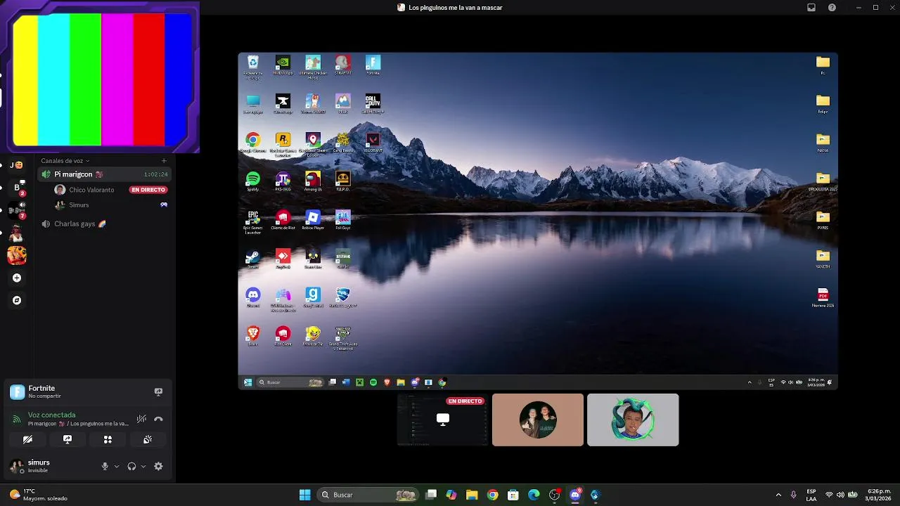Open Discord from the taskbar
Screen dimensions: 900x506
575,495
